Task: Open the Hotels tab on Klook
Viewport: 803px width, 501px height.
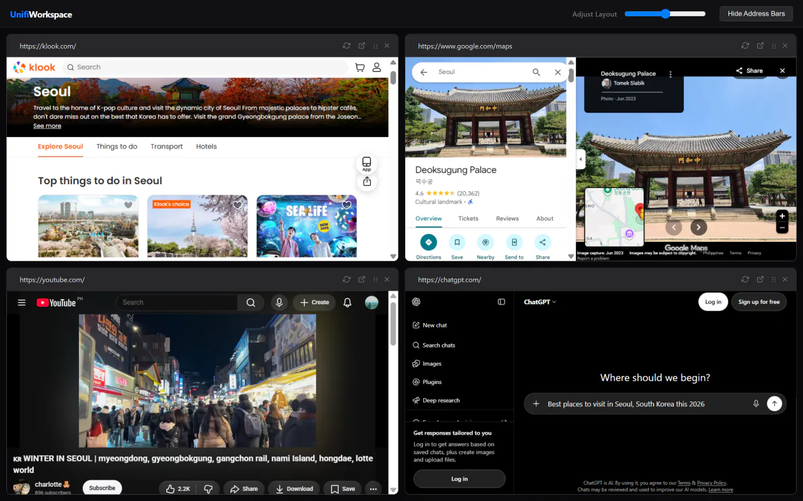Action: coord(206,147)
